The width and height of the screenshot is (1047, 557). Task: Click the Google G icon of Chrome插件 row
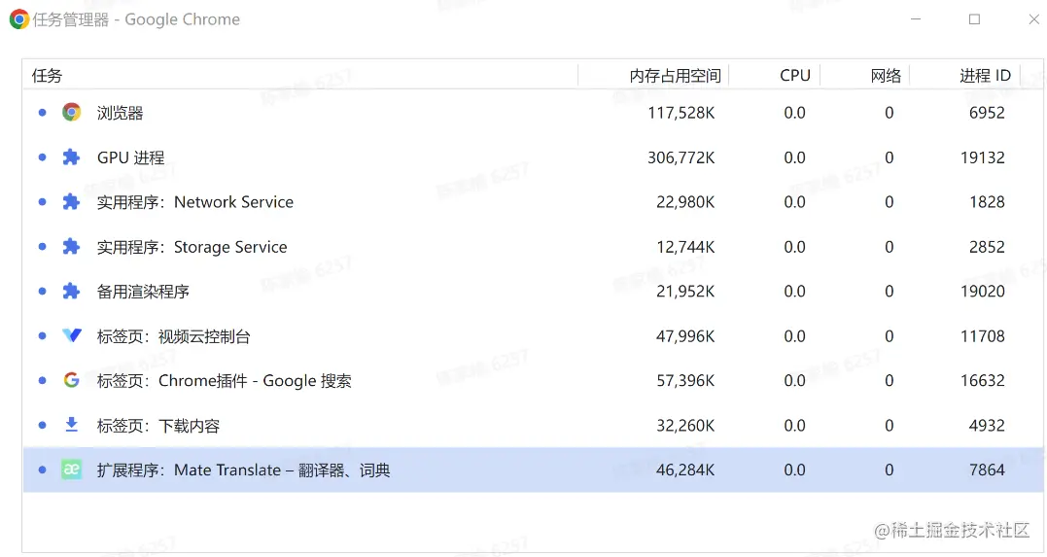[x=71, y=380]
